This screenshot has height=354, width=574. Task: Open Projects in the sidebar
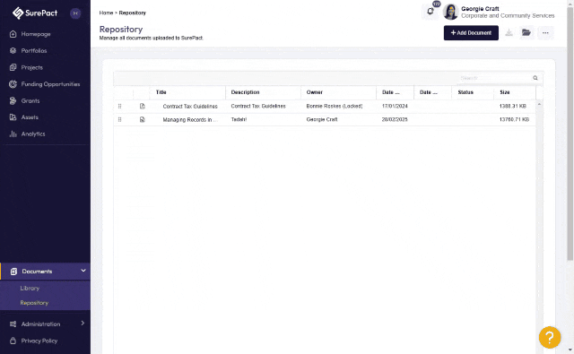pos(32,67)
